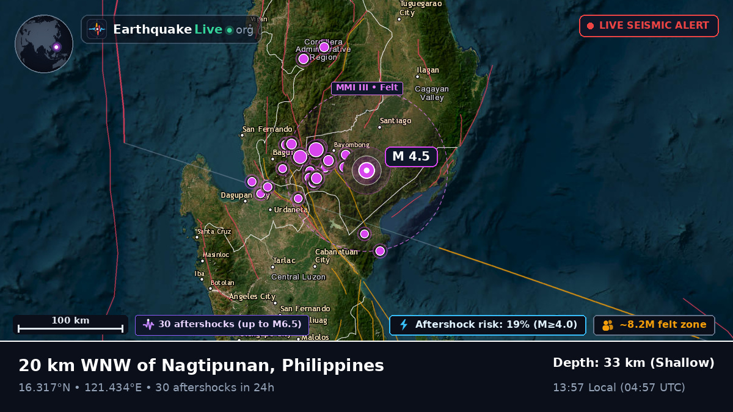Click the Bayombong town label
Image resolution: width=733 pixels, height=412 pixels.
[x=351, y=145]
